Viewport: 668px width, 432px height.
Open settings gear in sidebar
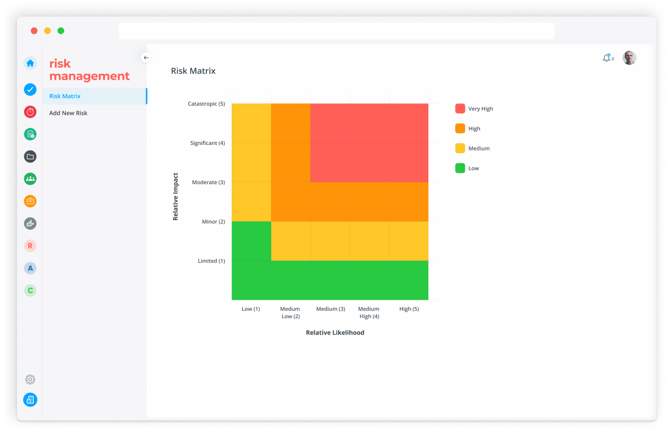30,379
